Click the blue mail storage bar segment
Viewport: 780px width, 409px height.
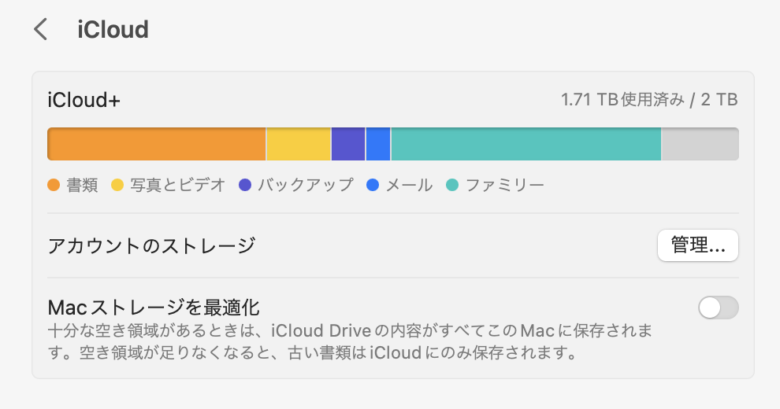pos(378,144)
